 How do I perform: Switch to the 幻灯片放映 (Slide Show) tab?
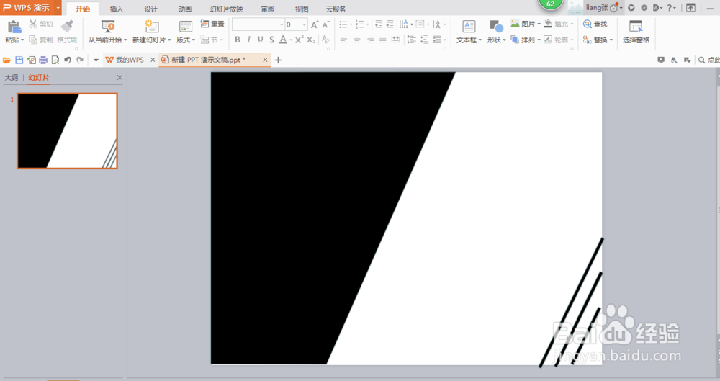tap(226, 9)
